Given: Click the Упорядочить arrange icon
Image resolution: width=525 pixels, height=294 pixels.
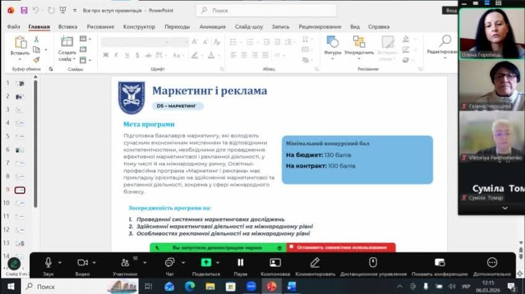Looking at the screenshot, I should click(359, 42).
